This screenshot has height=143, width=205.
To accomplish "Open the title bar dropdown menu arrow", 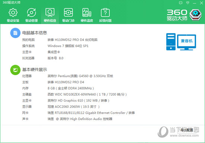I will (x=187, y=3).
